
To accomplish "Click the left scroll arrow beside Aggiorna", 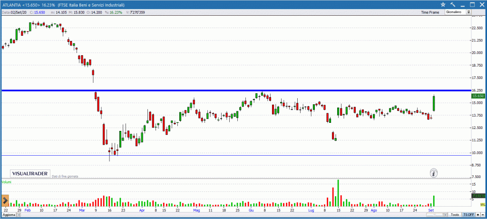I will coord(19,215).
